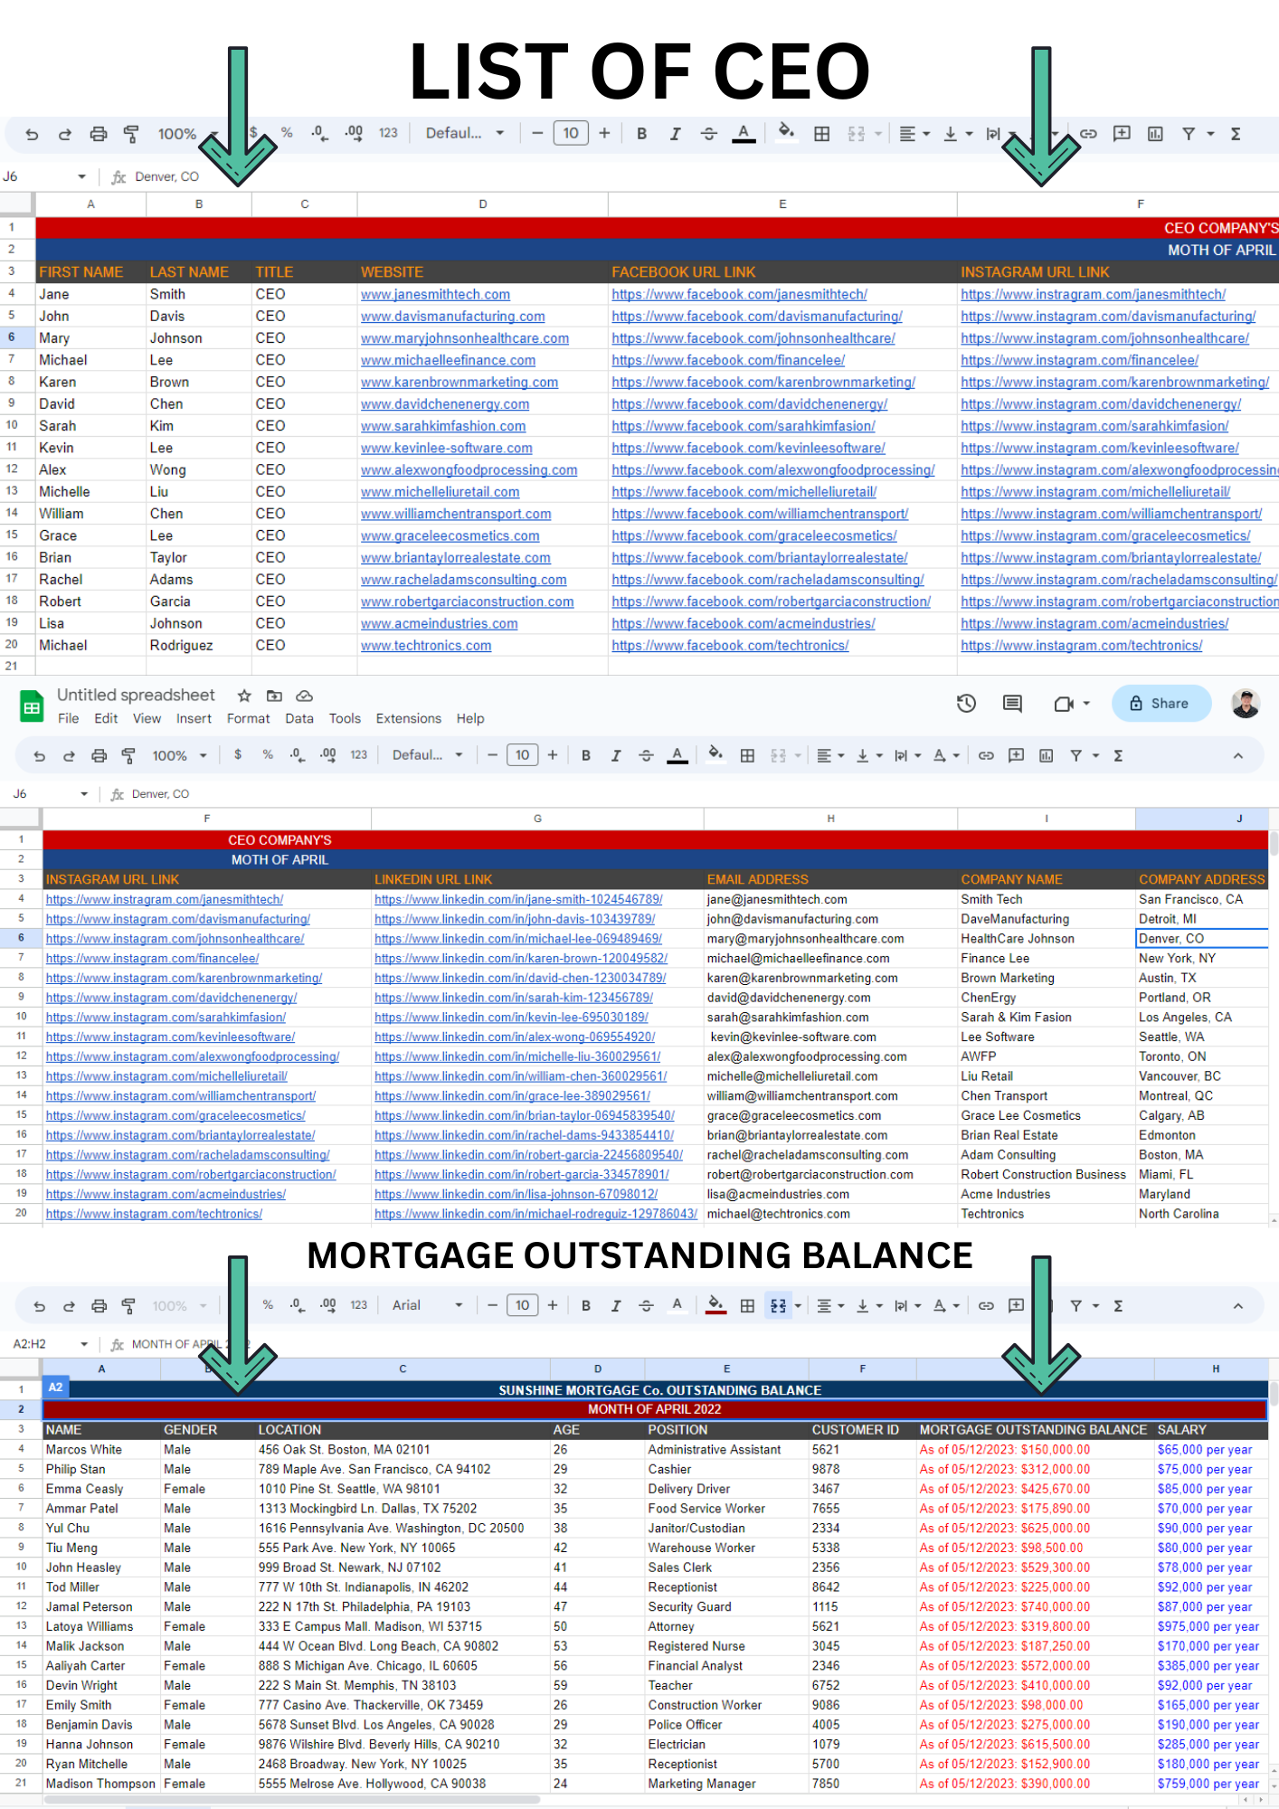Open link www.janesmithtech.com
Viewport: 1279px width, 1809px height.
[435, 294]
